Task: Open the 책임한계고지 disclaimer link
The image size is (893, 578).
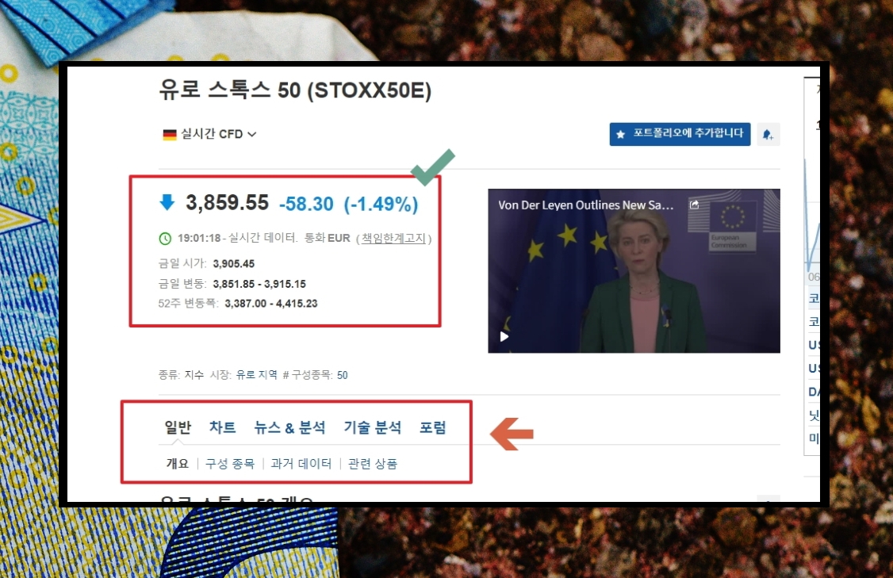Action: [x=393, y=238]
